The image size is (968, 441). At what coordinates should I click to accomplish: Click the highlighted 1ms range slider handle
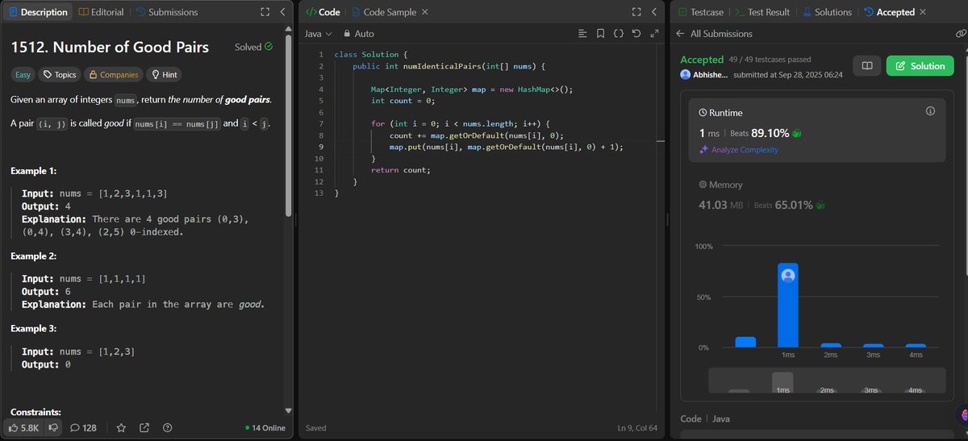click(x=782, y=382)
